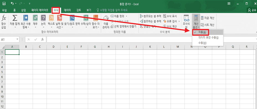Select 데이터 표만 수동 option

[x=207, y=38]
